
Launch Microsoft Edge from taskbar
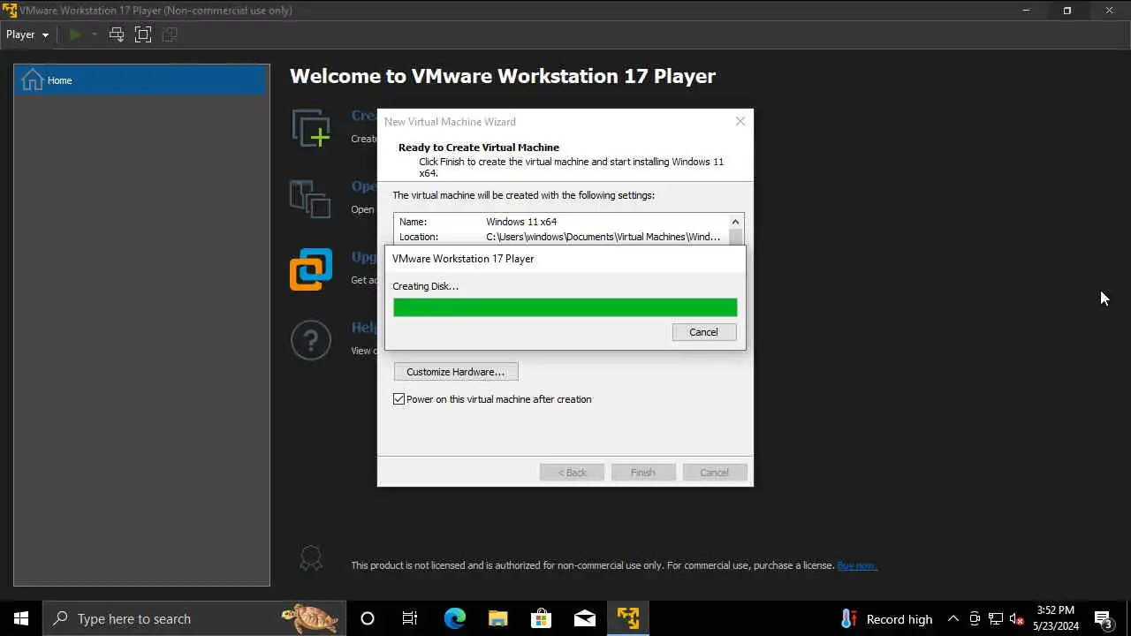tap(454, 618)
